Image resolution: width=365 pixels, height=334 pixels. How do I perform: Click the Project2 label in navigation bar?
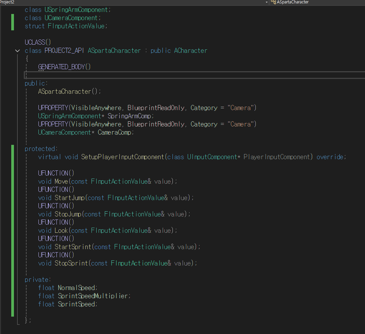[x=7, y=2]
